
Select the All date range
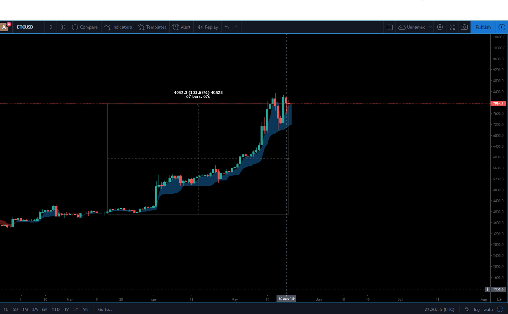pos(85,309)
